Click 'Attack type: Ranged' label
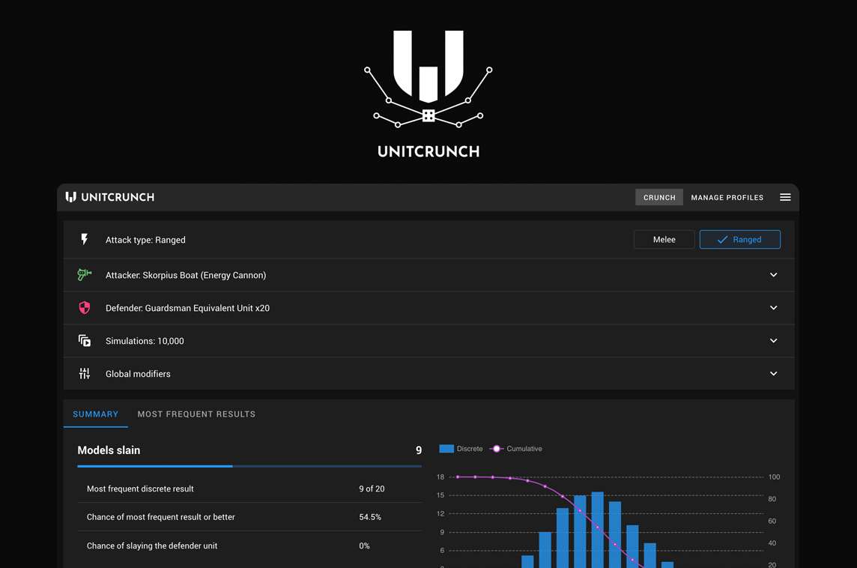The width and height of the screenshot is (857, 568). (145, 240)
